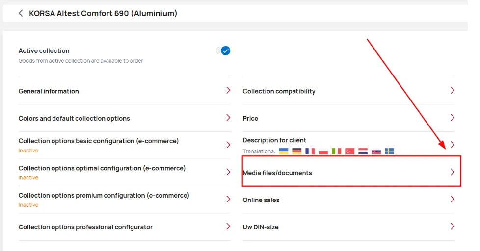Select the French flag translation icon
Viewport: 480px width, 251px height.
pos(310,151)
